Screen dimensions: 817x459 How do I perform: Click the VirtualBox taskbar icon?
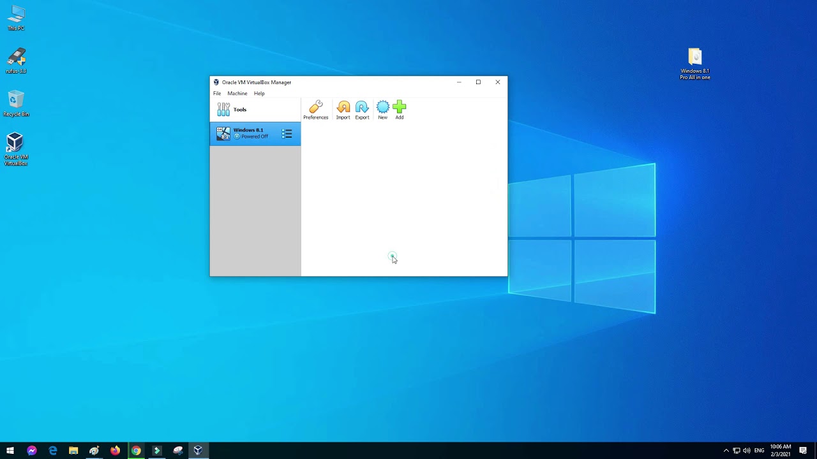198,451
